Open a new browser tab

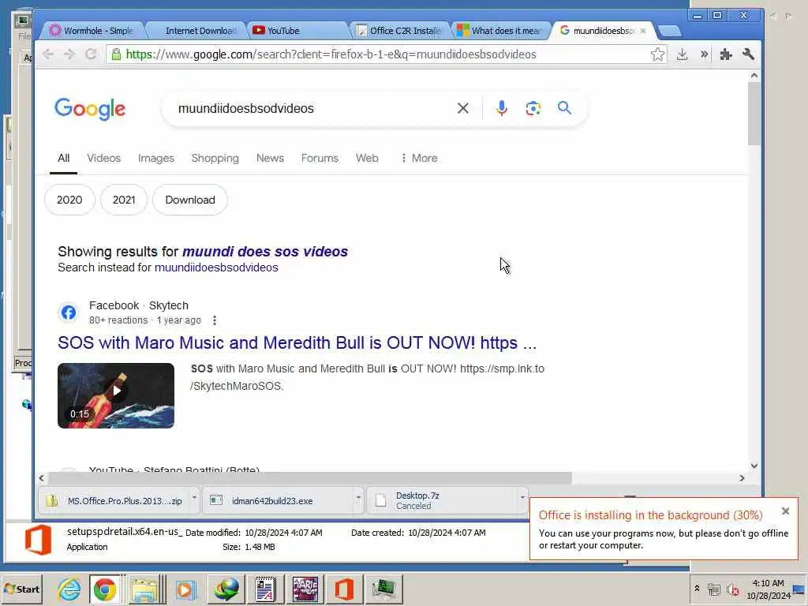coord(669,32)
